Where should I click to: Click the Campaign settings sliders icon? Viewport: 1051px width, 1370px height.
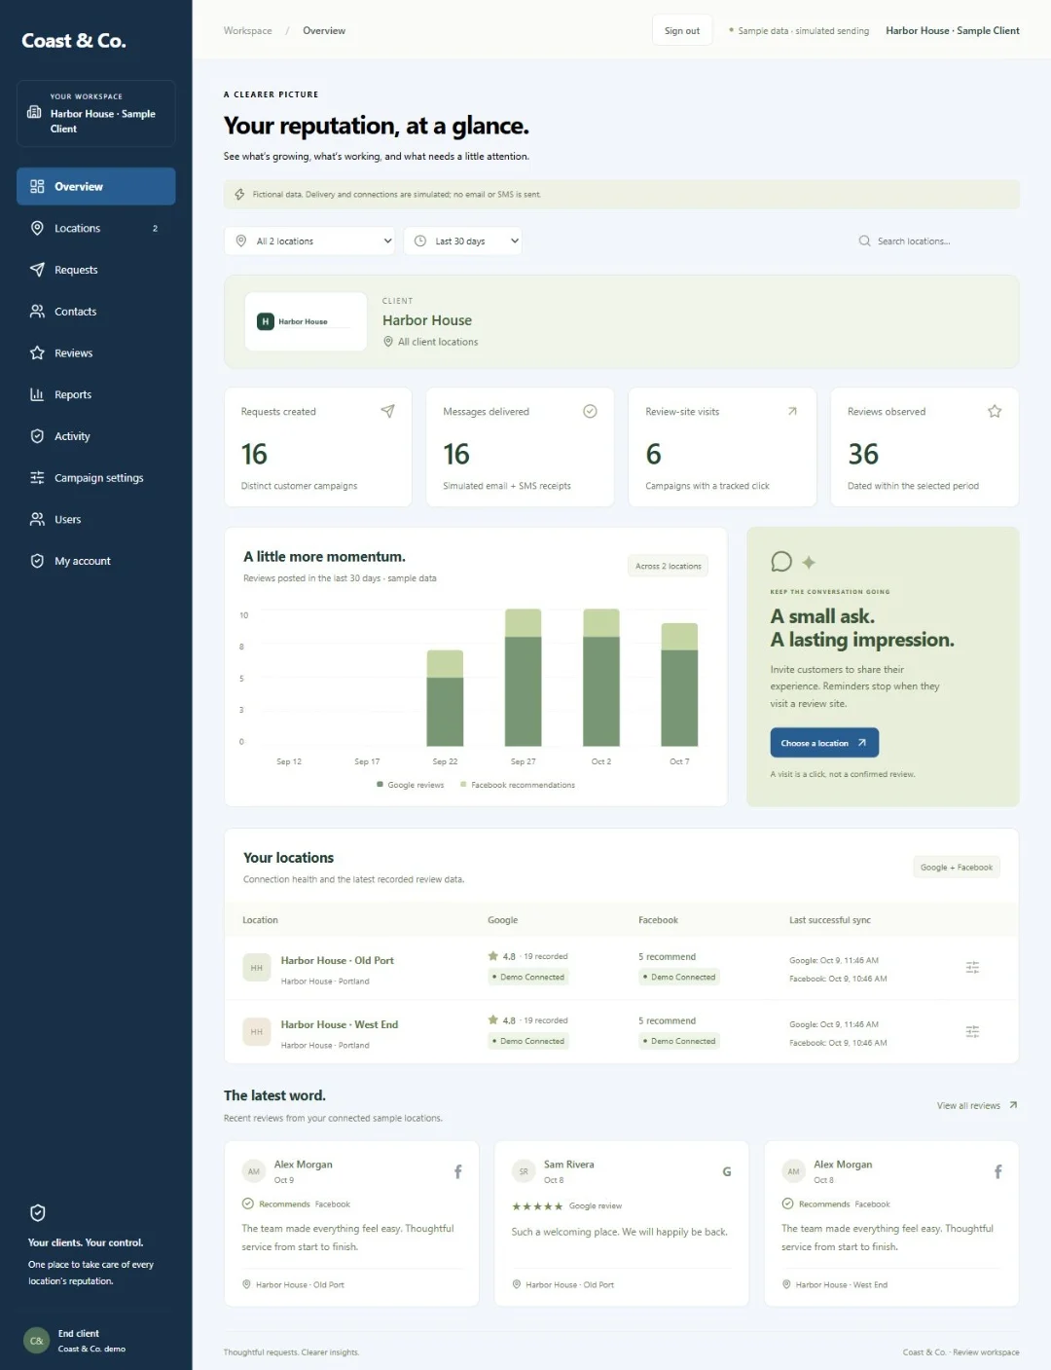tap(37, 478)
